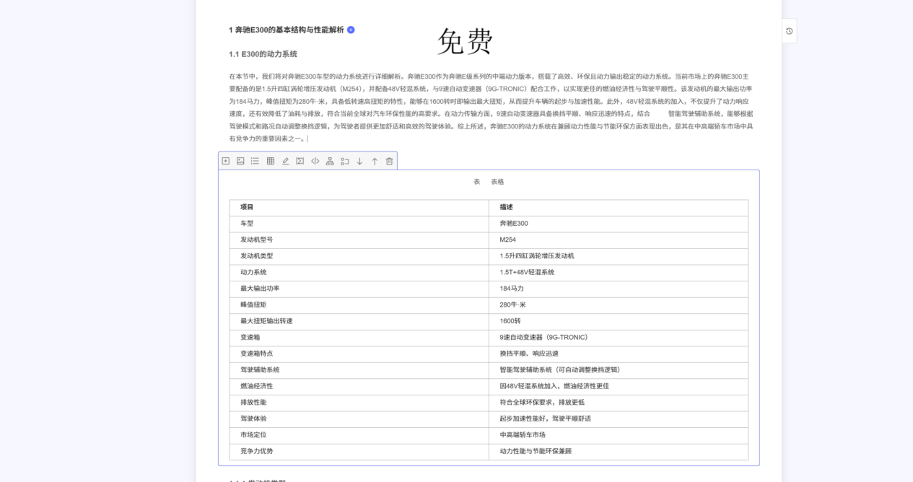Click the hierarchy diagram icon in block toolbar

tap(330, 161)
